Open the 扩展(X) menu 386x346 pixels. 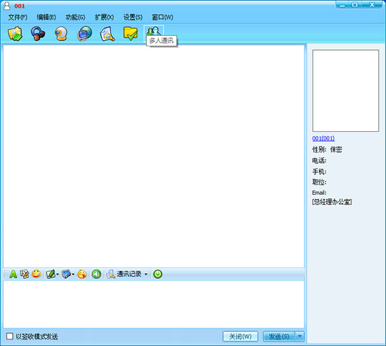click(x=104, y=17)
